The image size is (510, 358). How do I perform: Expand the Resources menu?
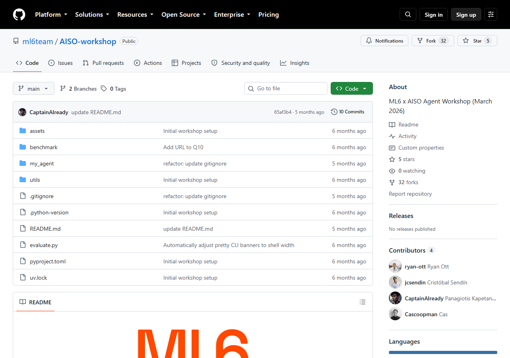(135, 14)
